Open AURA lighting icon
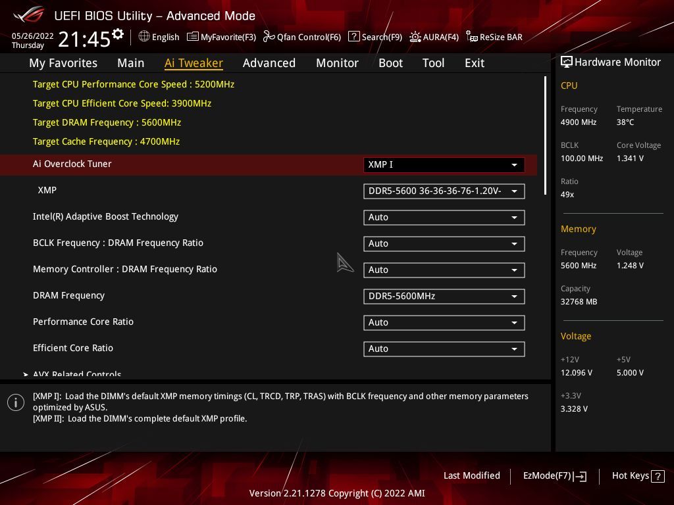 [415, 37]
